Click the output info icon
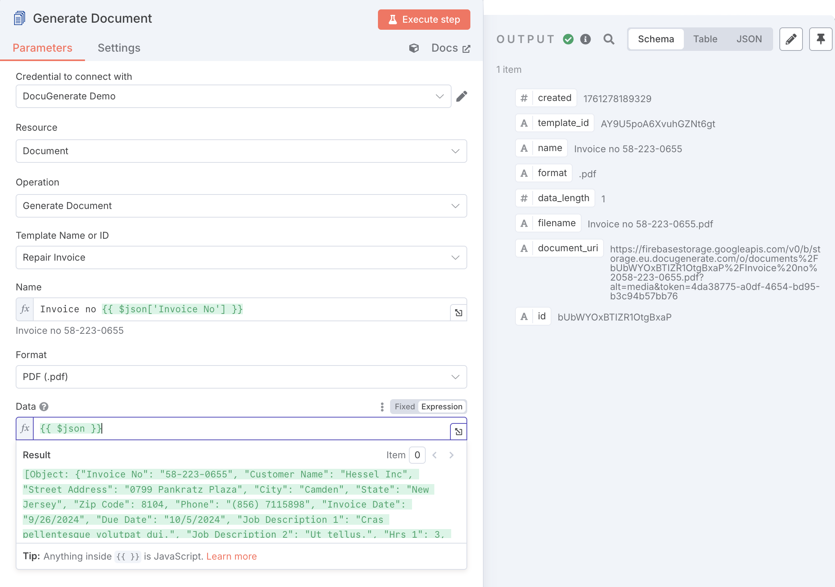 tap(586, 39)
